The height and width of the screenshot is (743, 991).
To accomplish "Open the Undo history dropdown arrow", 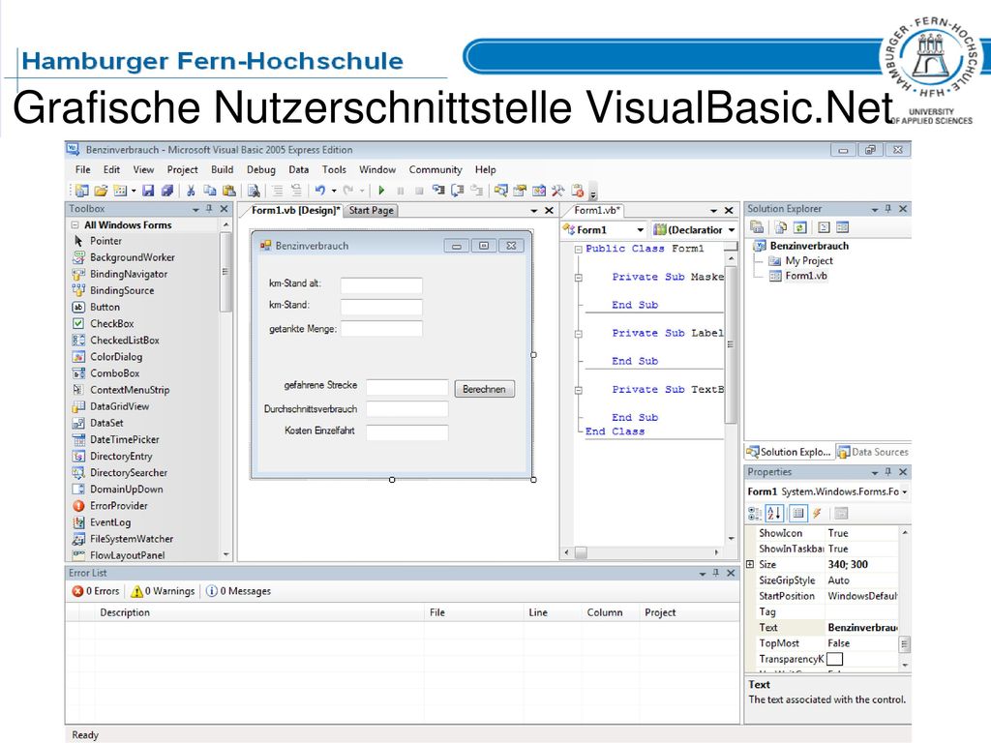I will click(334, 191).
